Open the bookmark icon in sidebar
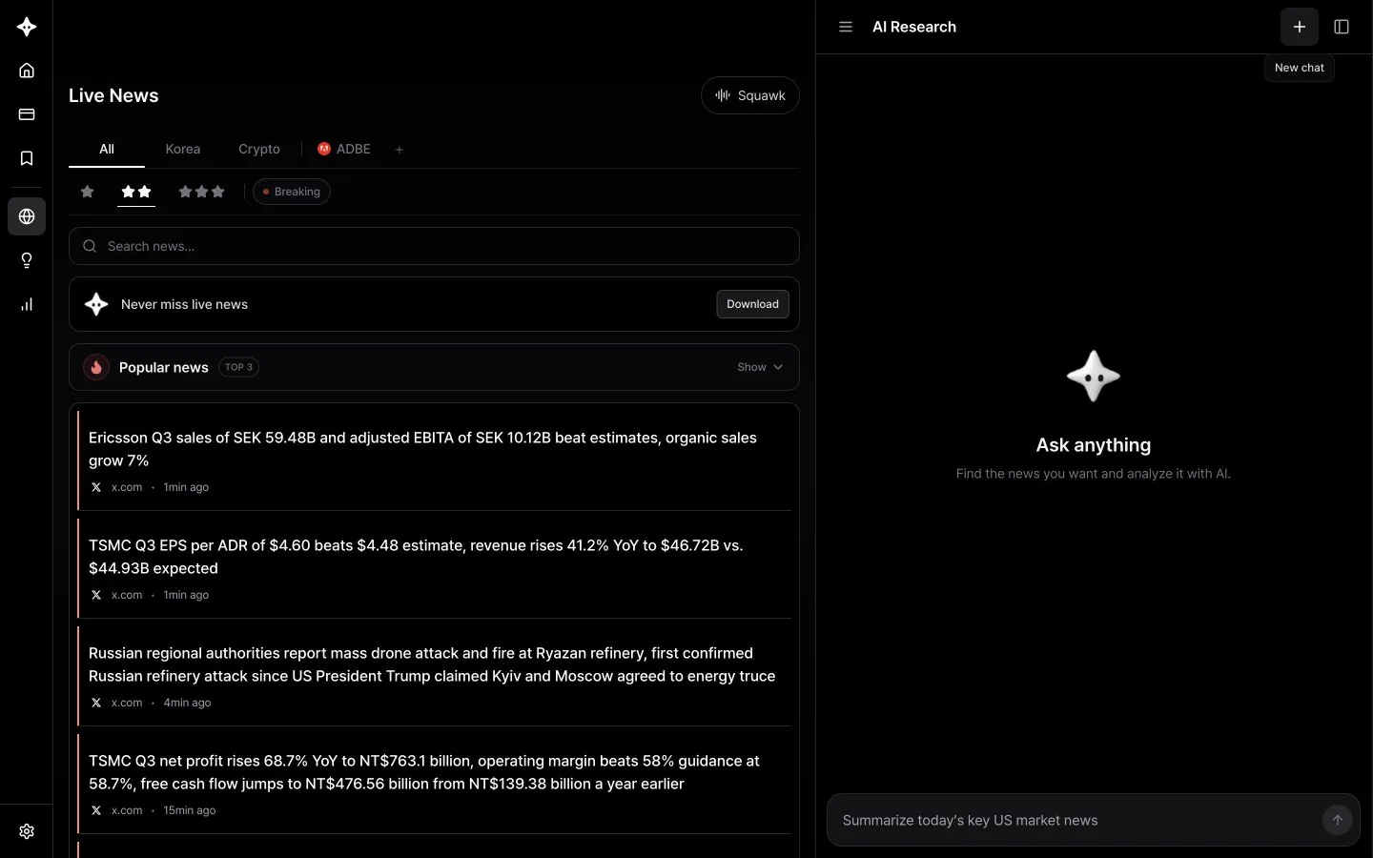The width and height of the screenshot is (1373, 858). point(27,158)
